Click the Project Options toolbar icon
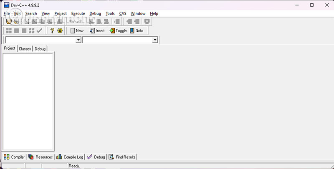Viewport: 334px width, 169px height. [x=147, y=22]
